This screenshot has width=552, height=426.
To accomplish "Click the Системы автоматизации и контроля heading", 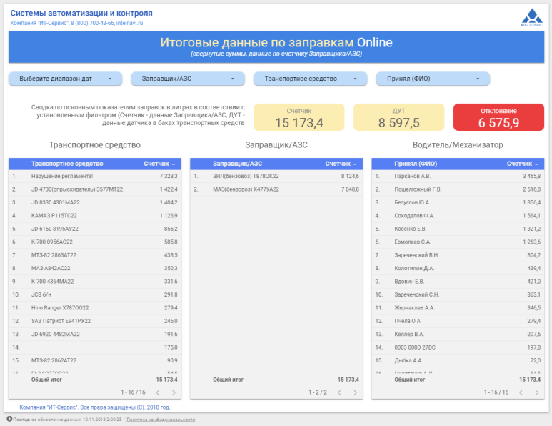I will [81, 13].
